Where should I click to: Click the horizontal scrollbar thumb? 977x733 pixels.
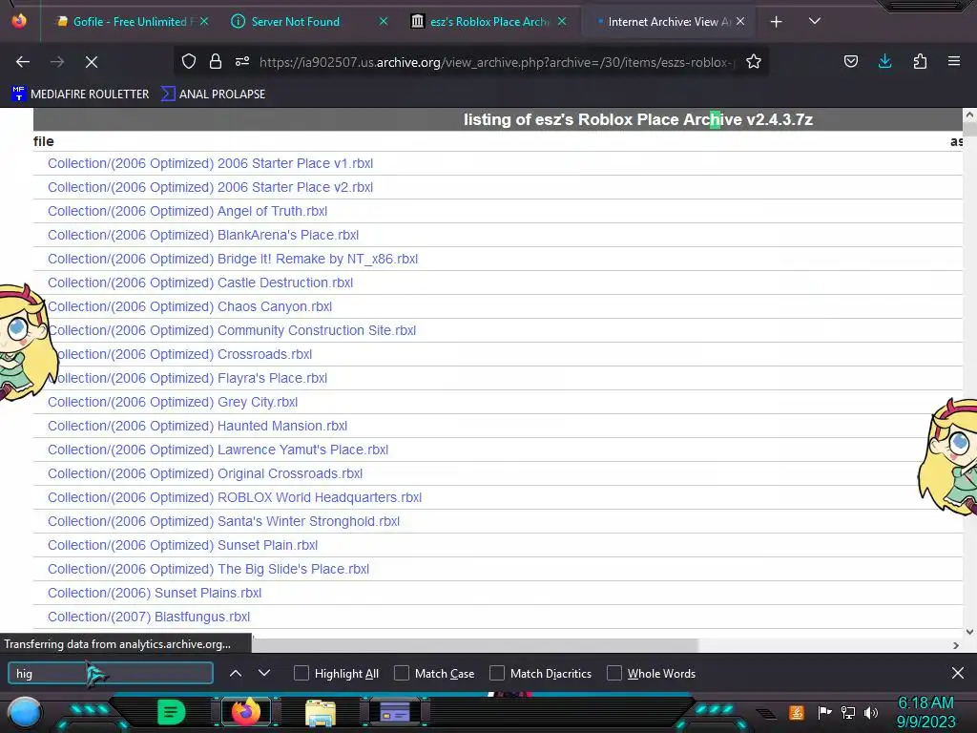tap(475, 646)
